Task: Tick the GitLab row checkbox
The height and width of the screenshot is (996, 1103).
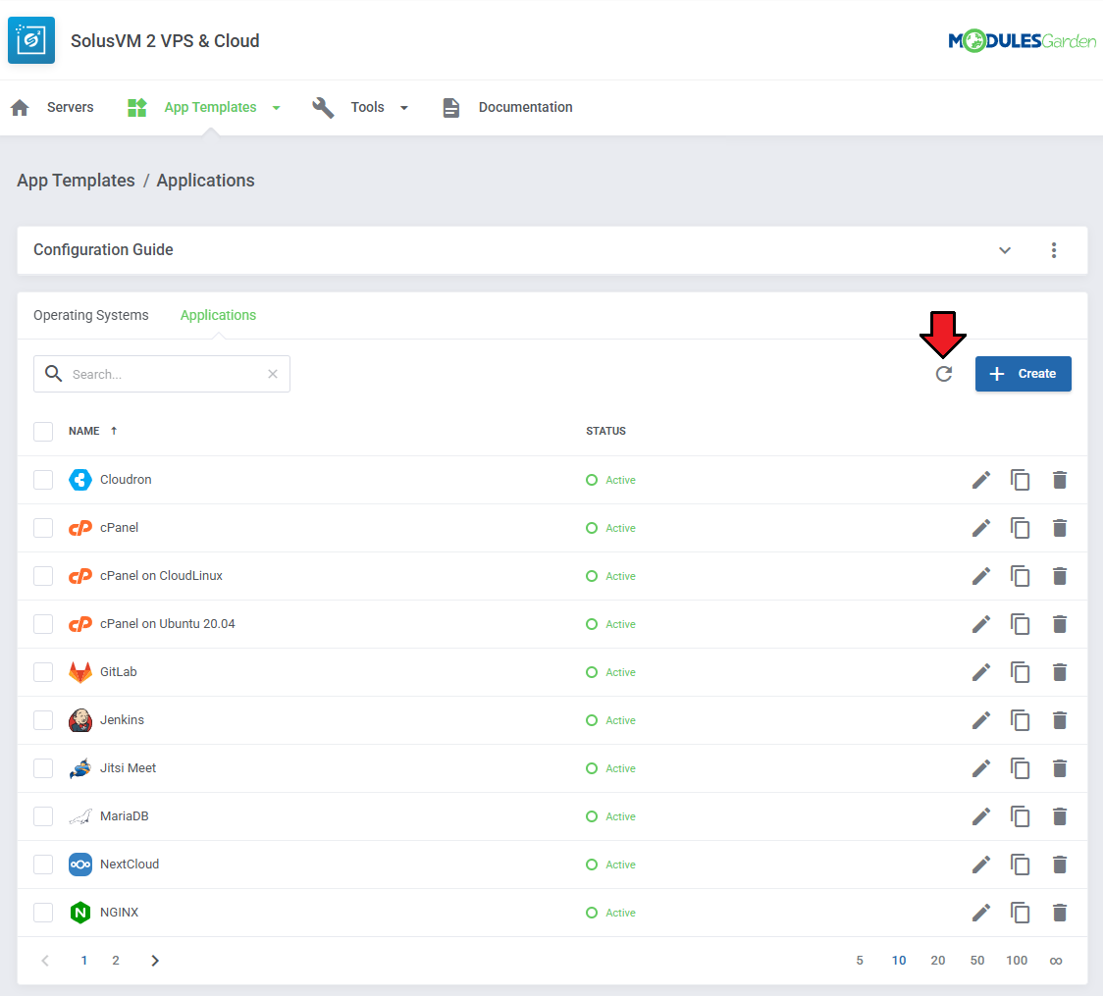Action: tap(43, 672)
